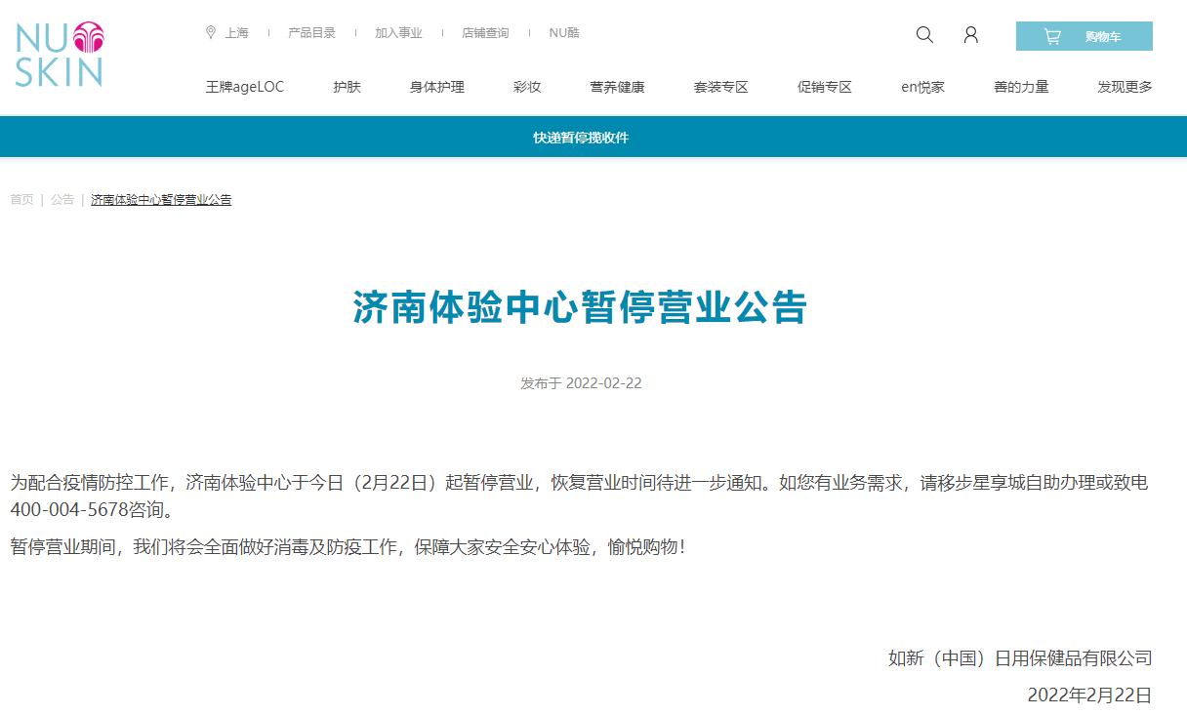The height and width of the screenshot is (715, 1187).
Task: Click the search magnifier icon
Action: click(924, 34)
